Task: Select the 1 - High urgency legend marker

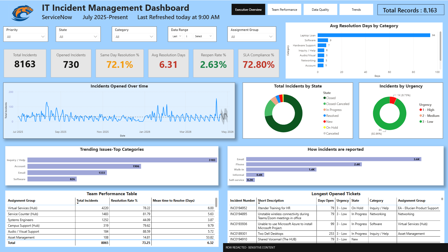Action: (x=421, y=110)
